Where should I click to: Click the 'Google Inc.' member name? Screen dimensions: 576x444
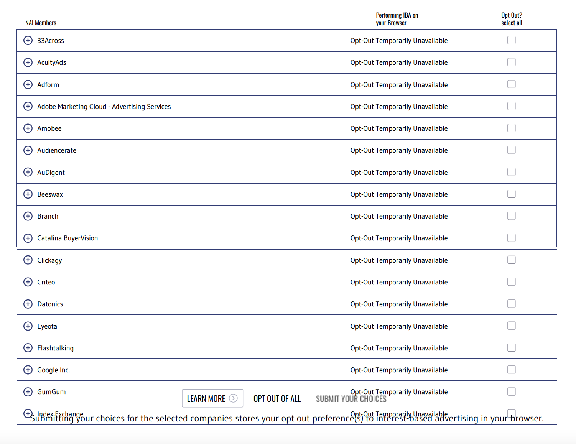pyautogui.click(x=54, y=370)
